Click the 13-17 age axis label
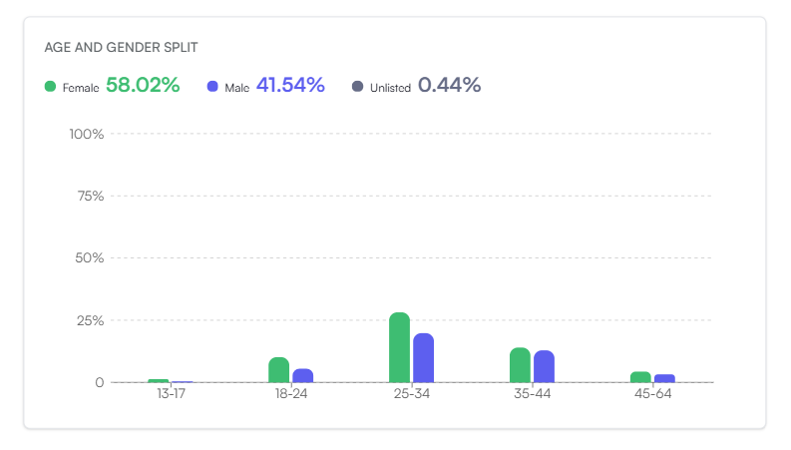The width and height of the screenshot is (791, 450). pos(171,394)
